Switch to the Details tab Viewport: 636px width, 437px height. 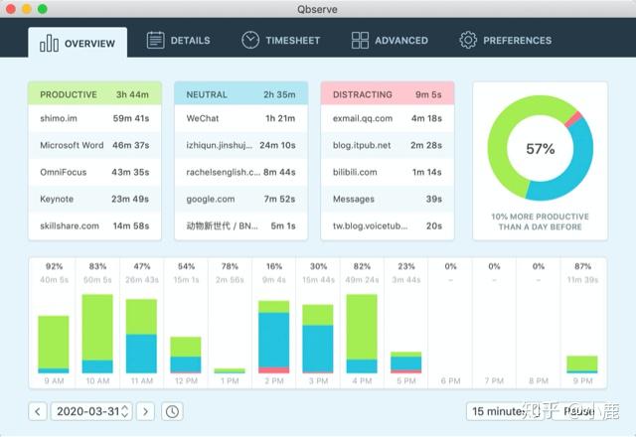pyautogui.click(x=179, y=40)
